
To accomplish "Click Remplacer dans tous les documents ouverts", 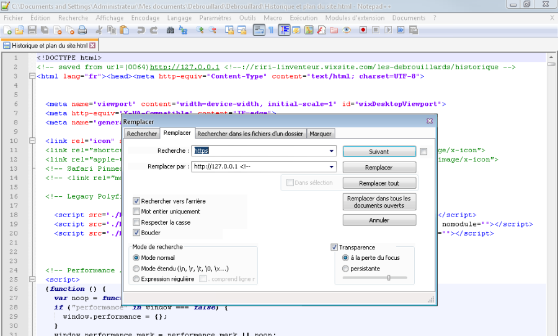I will [x=379, y=202].
